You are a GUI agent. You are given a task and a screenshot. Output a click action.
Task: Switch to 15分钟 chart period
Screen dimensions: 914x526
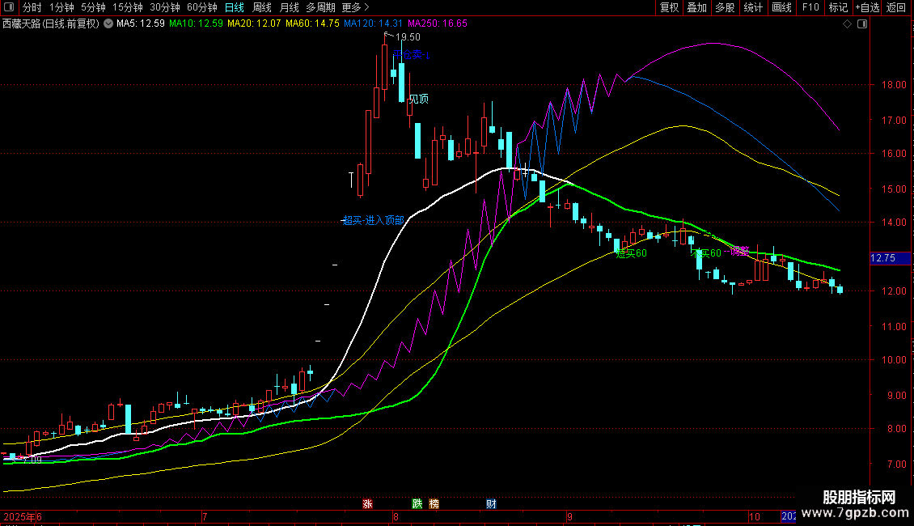click(128, 7)
